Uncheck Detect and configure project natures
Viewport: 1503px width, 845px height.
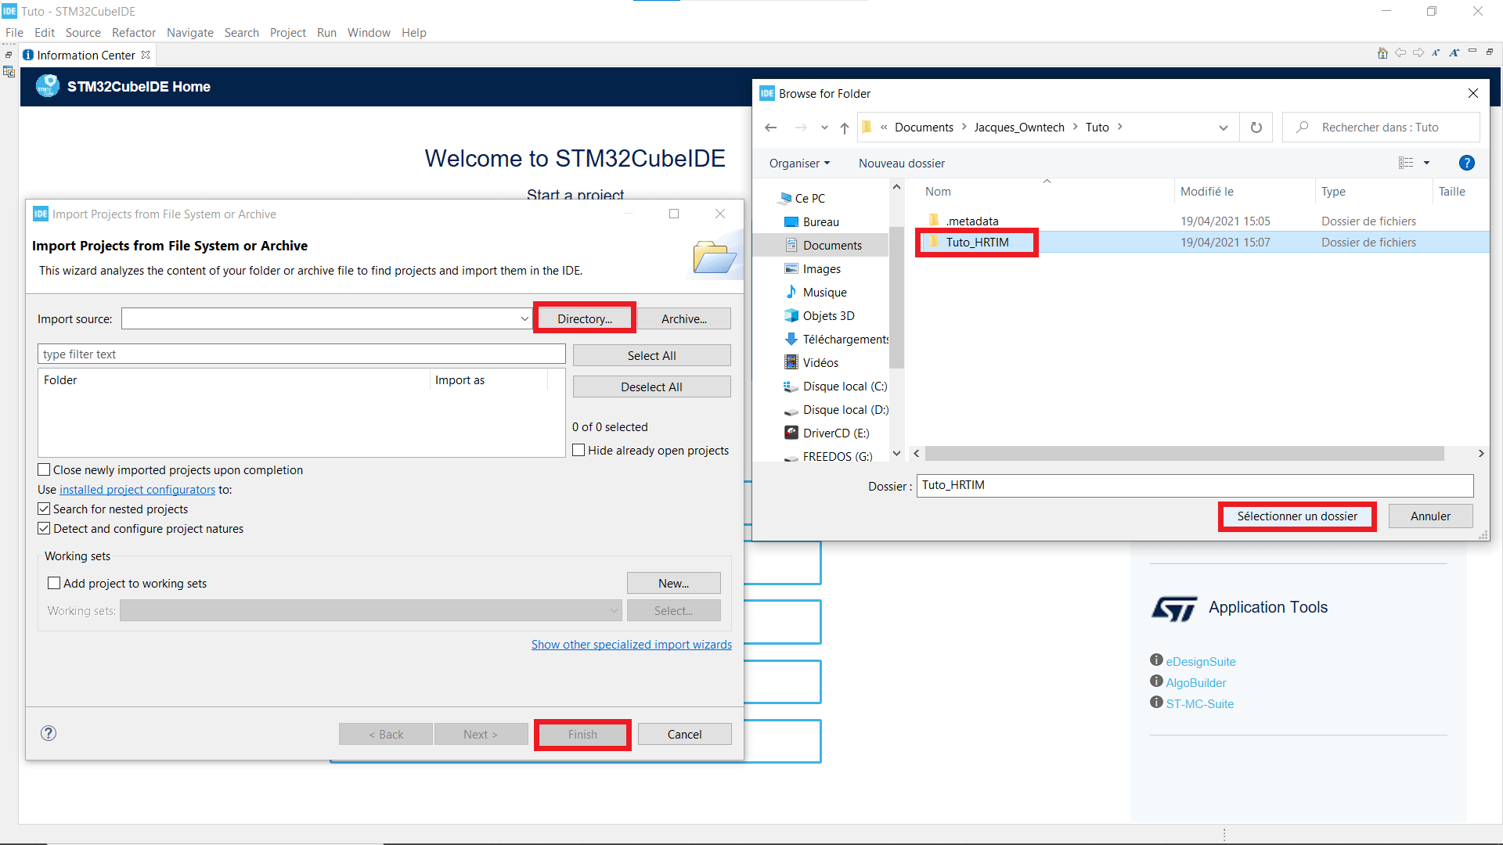click(x=45, y=528)
